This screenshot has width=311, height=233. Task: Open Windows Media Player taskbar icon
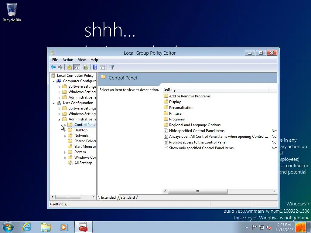coord(64,227)
